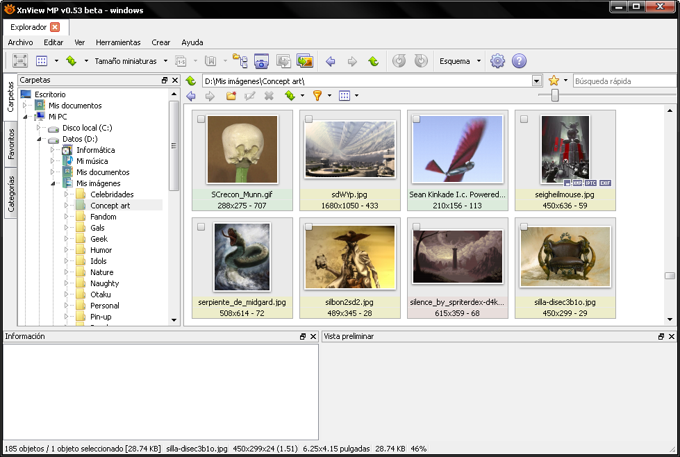The image size is (680, 457).
Task: Close the Explorador tab
Action: (55, 27)
